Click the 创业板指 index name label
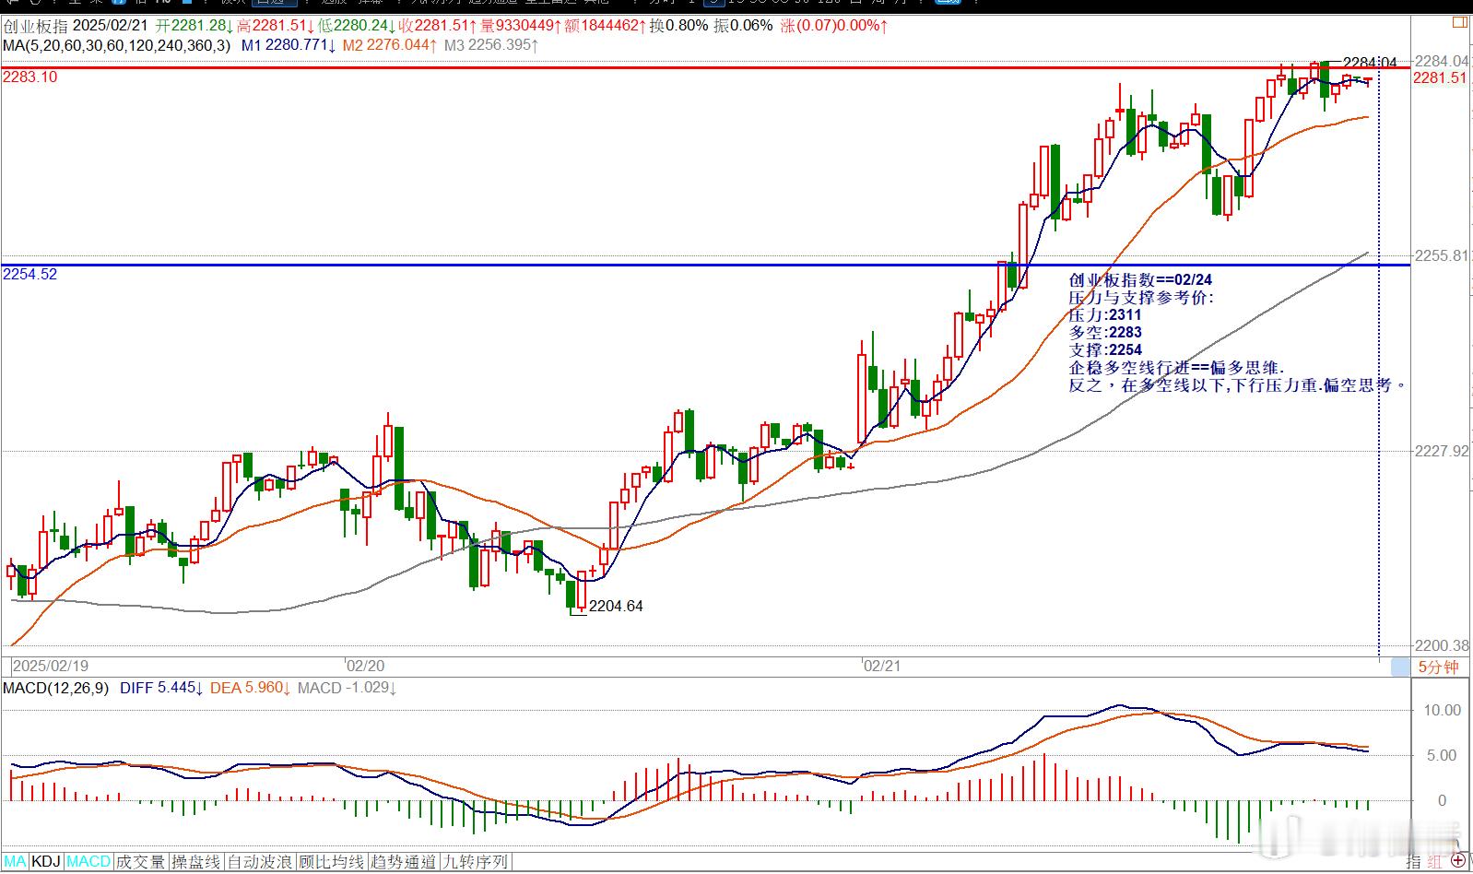 (x=34, y=26)
